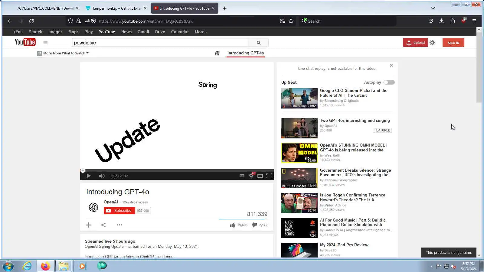Screen dimensions: 484x272
Task: Like the video with thumbs up
Action: click(233, 225)
